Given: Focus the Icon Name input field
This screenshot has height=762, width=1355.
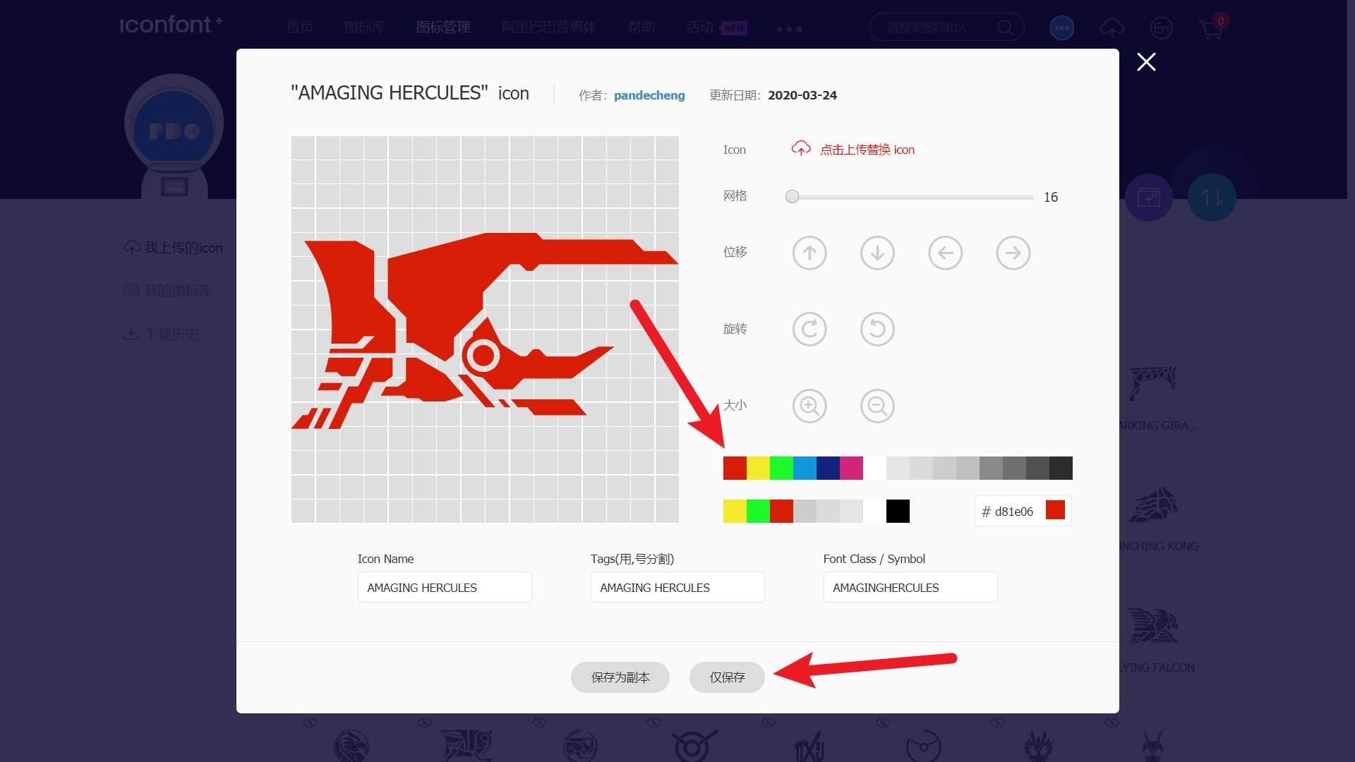Looking at the screenshot, I should click(444, 587).
